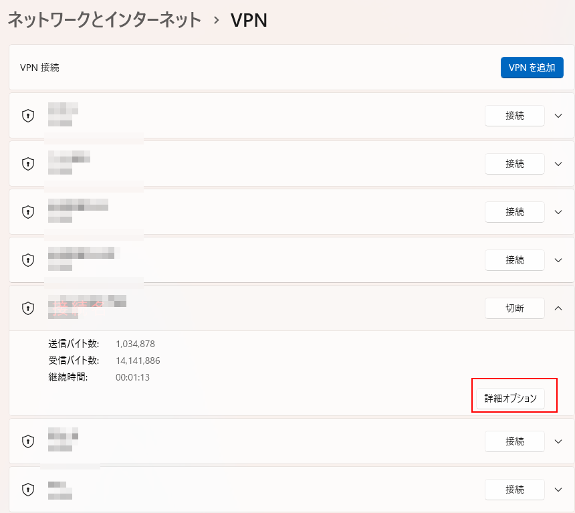
Task: Click the shield icon of the first VPN entry
Action: pyautogui.click(x=28, y=116)
